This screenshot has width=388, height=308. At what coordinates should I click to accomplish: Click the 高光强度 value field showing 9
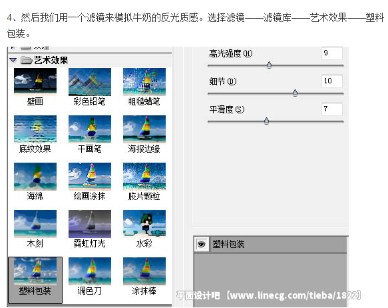[332, 53]
